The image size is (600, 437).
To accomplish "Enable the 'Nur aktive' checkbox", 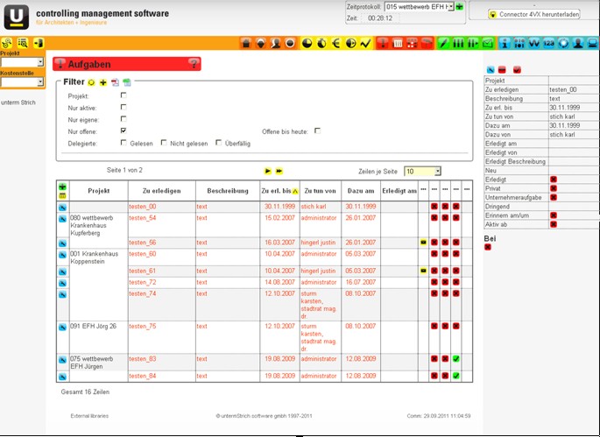I will 124,107.
